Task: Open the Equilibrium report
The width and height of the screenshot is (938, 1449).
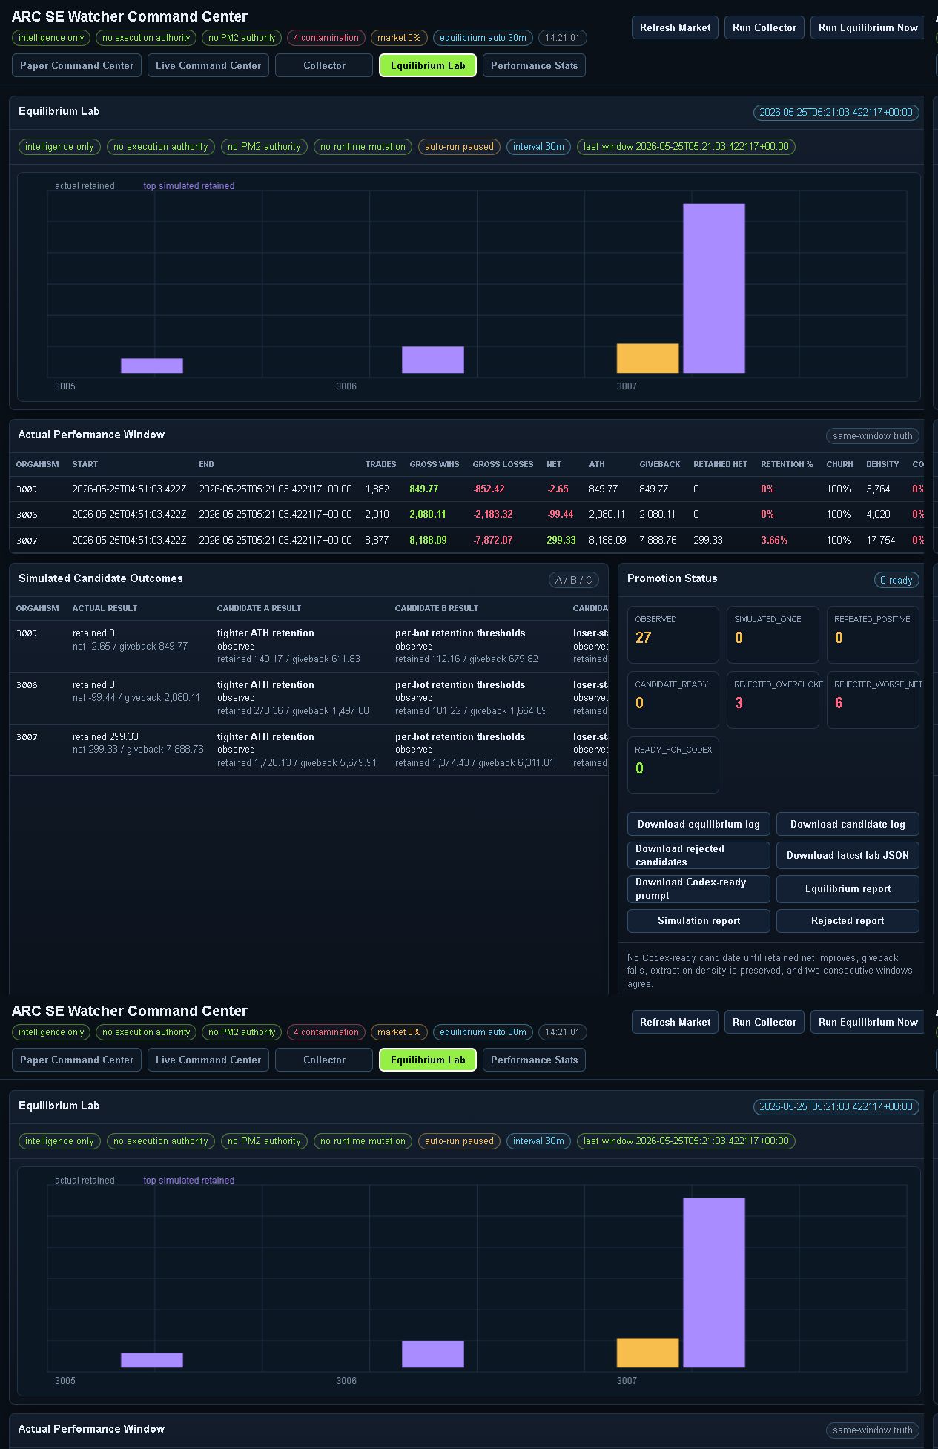Action: 848,888
